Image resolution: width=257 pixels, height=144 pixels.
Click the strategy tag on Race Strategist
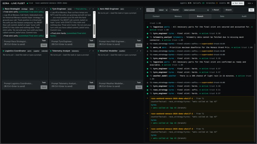[x=25, y=9]
